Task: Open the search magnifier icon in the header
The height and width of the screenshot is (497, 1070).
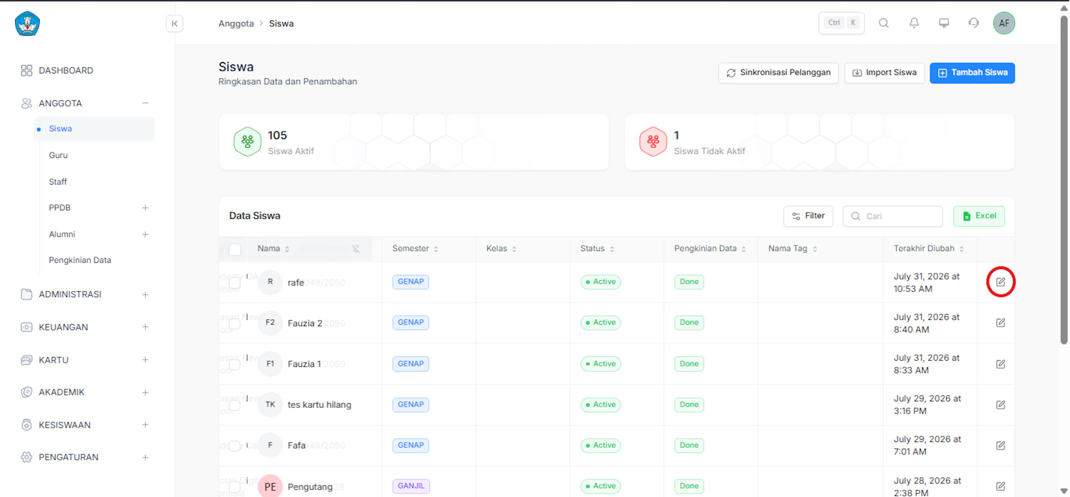Action: pyautogui.click(x=884, y=23)
